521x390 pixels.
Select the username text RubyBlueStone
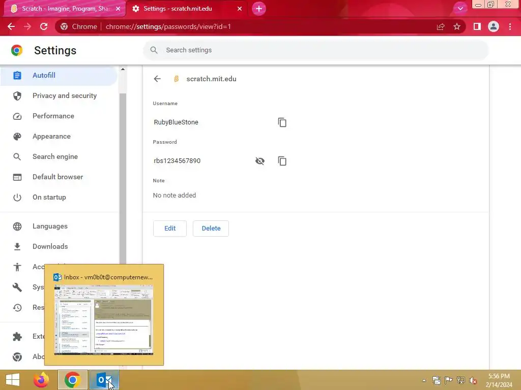click(176, 122)
